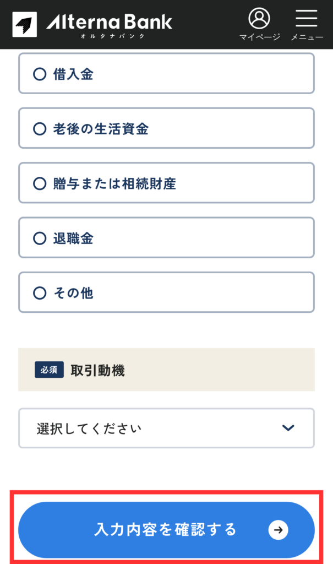
Task: Open My Page via the user icon
Action: 259,18
